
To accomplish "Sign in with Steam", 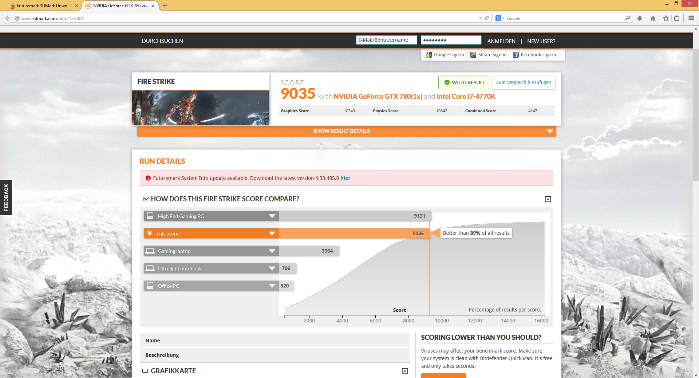I will 489,55.
